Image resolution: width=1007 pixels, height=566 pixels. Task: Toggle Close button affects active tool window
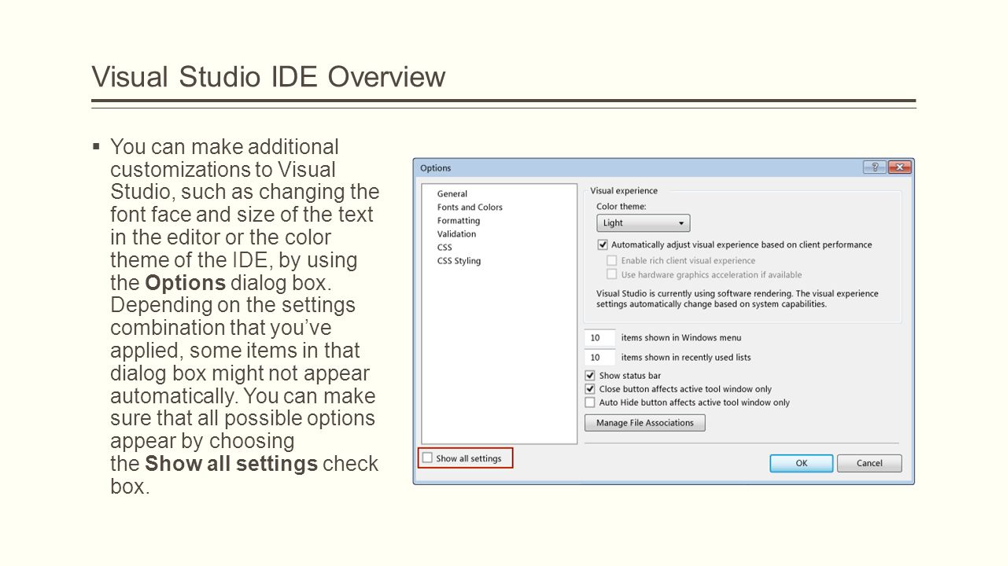[590, 389]
